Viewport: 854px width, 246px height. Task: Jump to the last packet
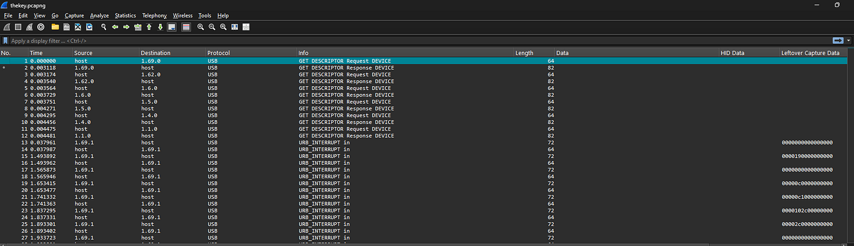[x=160, y=27]
